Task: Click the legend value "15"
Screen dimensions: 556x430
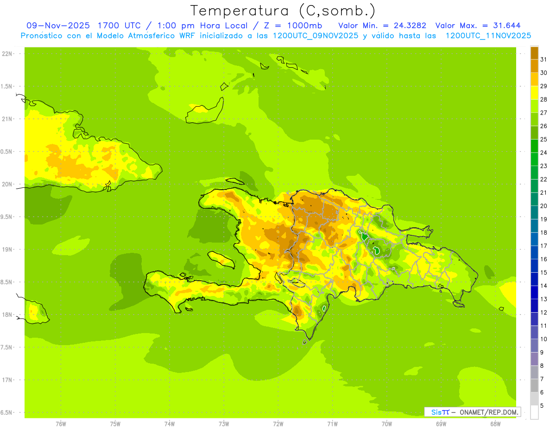Action: [544, 272]
